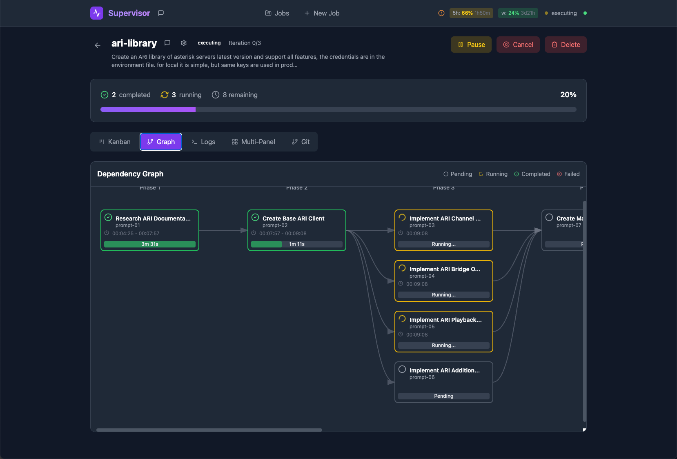The image size is (677, 459).
Task: Open the Supervisor app logo icon
Action: pyautogui.click(x=97, y=13)
